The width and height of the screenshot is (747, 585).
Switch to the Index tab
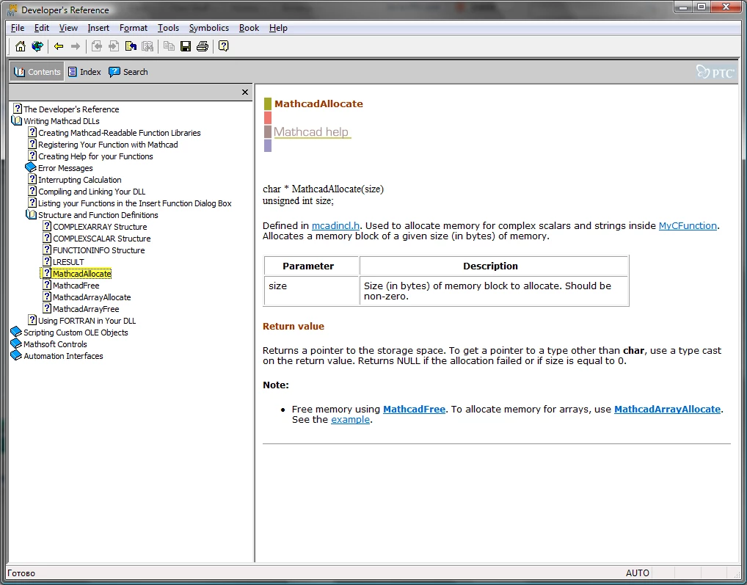point(84,72)
